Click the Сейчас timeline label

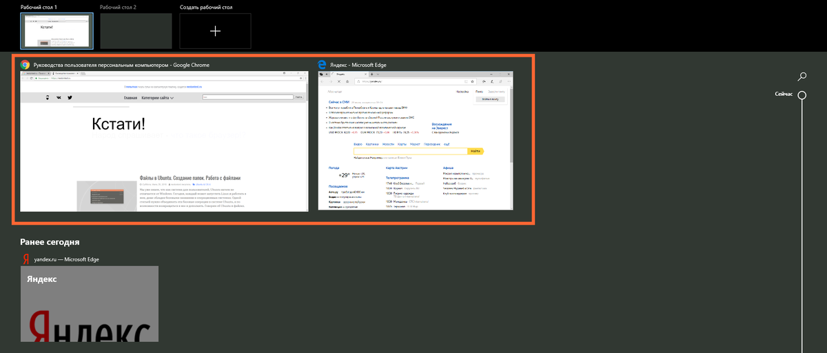pyautogui.click(x=784, y=93)
